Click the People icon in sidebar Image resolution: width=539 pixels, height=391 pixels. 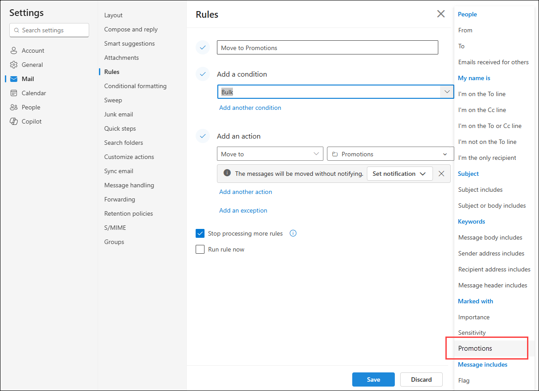pyautogui.click(x=14, y=107)
